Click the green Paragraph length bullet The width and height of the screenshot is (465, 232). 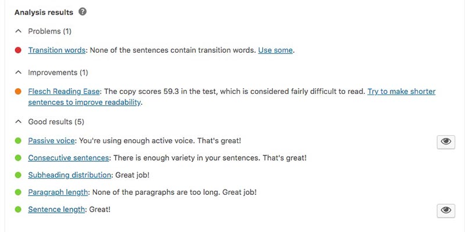tap(18, 193)
